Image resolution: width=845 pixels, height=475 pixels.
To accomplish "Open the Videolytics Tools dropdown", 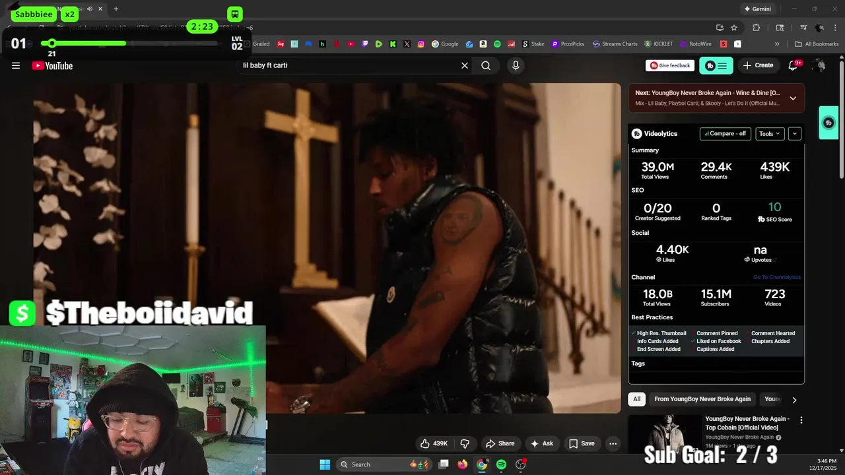I will pyautogui.click(x=770, y=133).
